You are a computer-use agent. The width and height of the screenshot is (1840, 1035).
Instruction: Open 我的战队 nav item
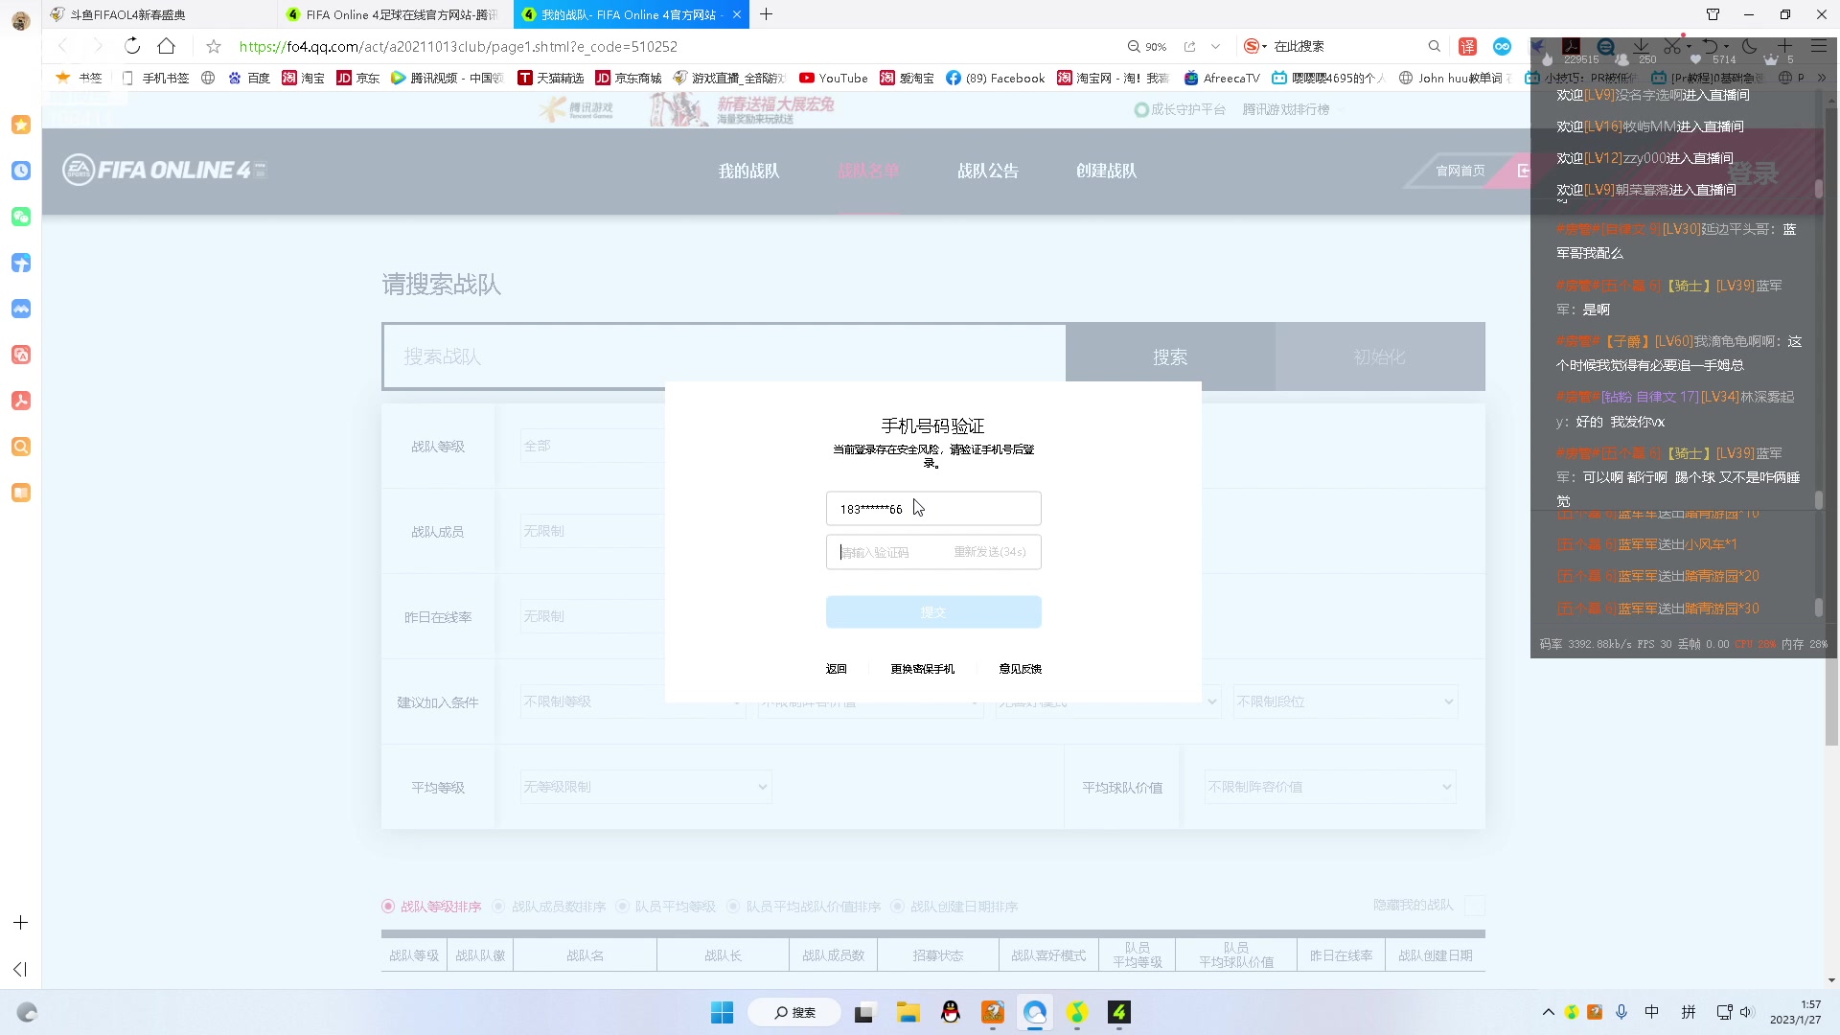point(749,171)
